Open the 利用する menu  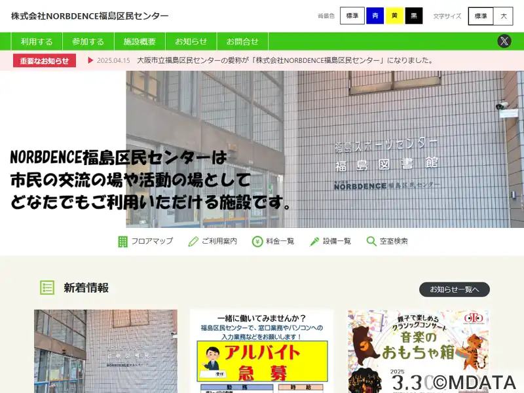pos(37,41)
